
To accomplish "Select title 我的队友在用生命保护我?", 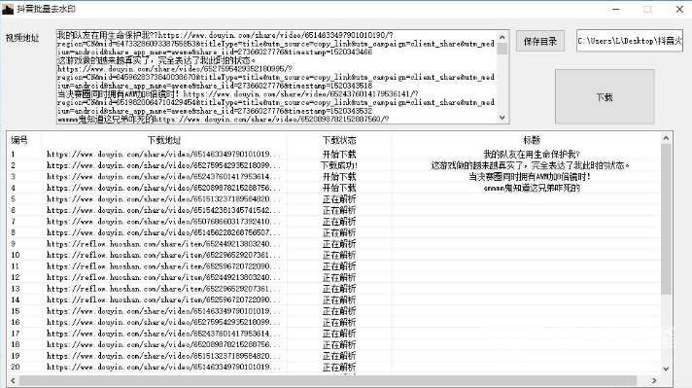I will 532,154.
